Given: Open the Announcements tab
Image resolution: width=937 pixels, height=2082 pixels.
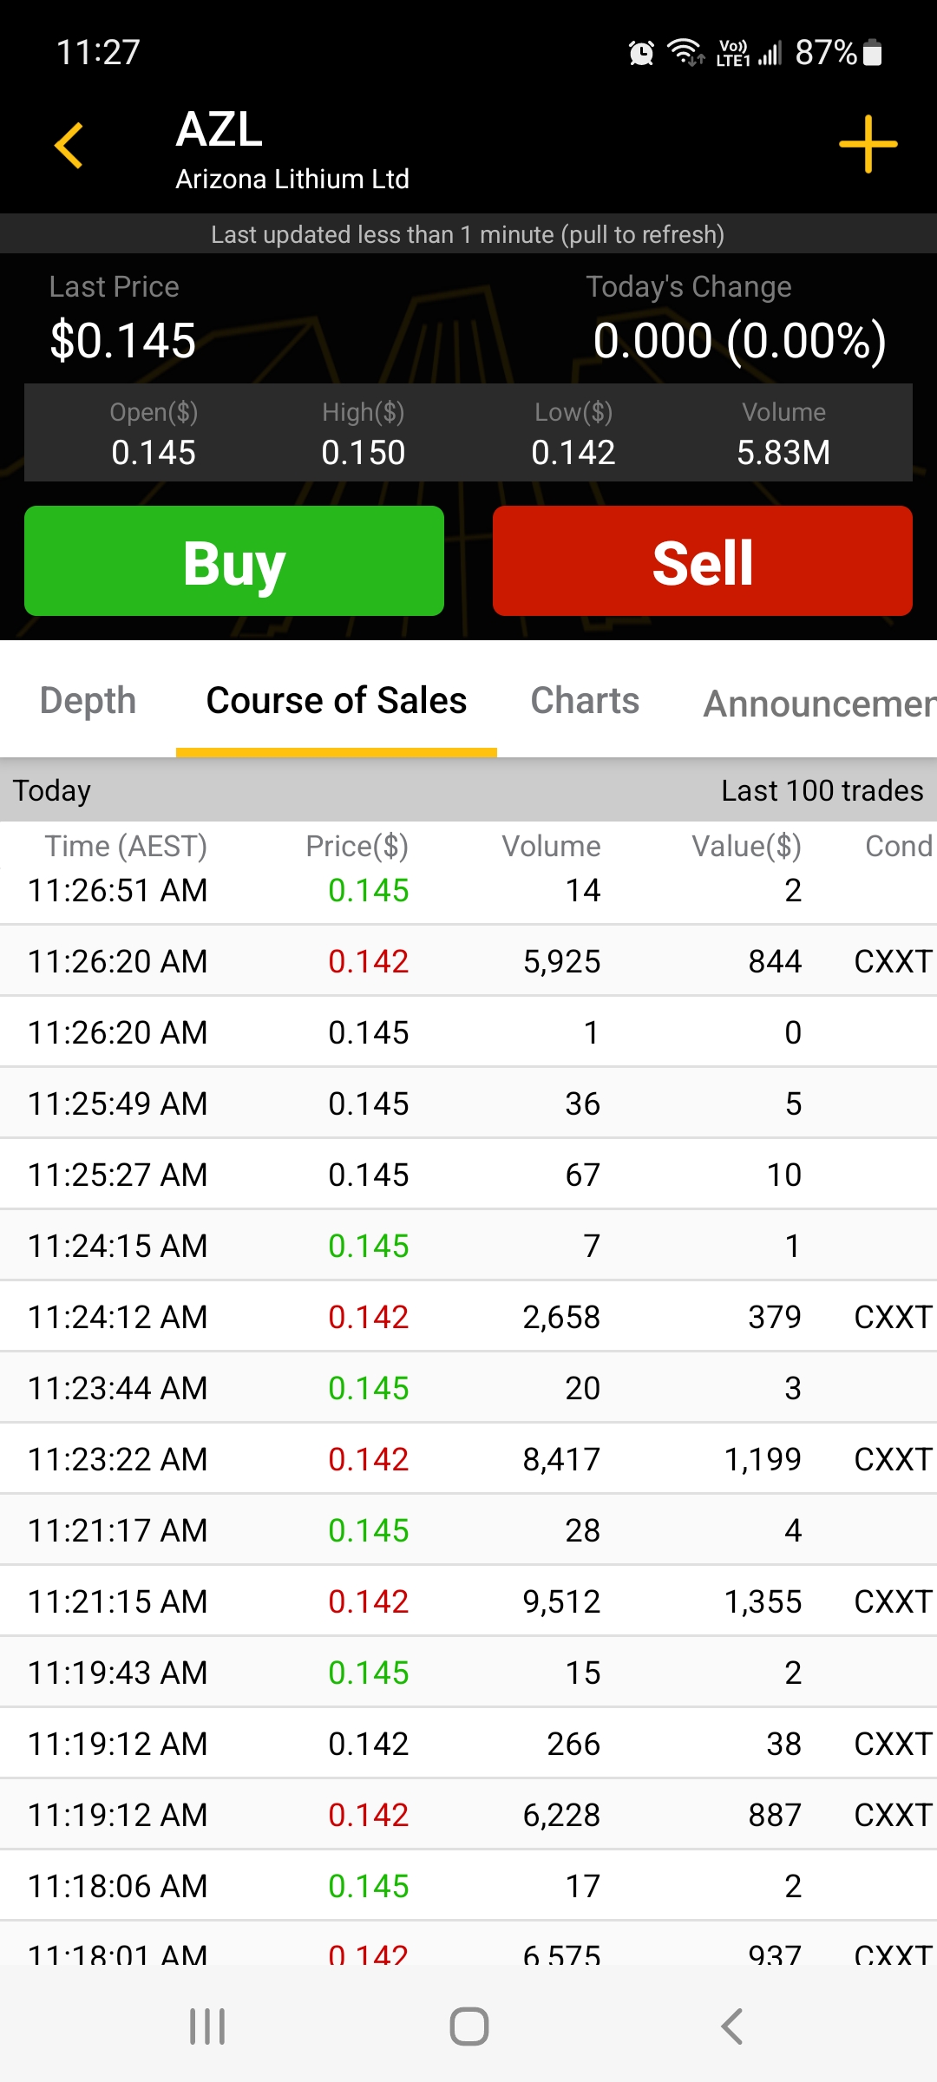Looking at the screenshot, I should (x=820, y=704).
